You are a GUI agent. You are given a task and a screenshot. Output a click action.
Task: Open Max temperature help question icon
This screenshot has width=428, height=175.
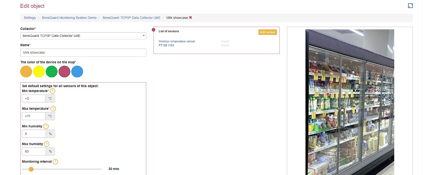coord(53,109)
